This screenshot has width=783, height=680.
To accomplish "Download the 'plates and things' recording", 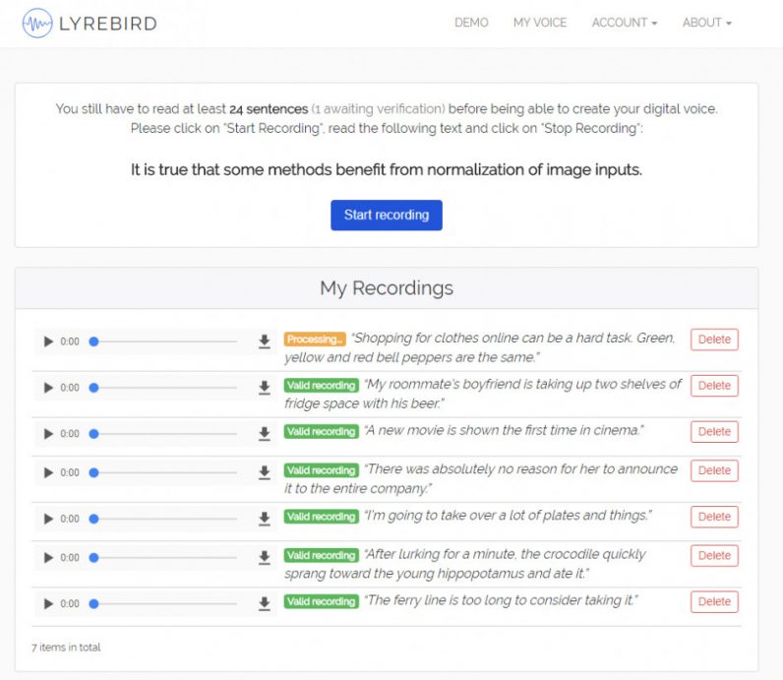I will [x=264, y=519].
